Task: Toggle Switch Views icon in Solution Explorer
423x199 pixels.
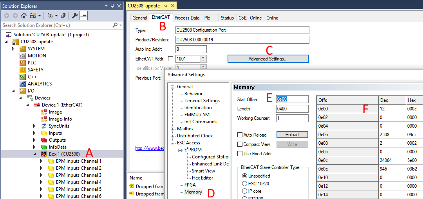Action: (33, 16)
